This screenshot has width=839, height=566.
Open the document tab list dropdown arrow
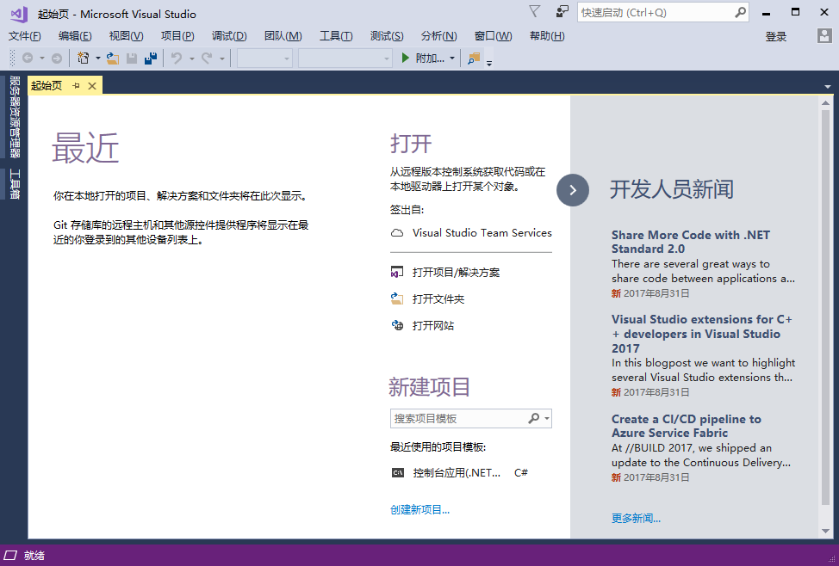[827, 86]
